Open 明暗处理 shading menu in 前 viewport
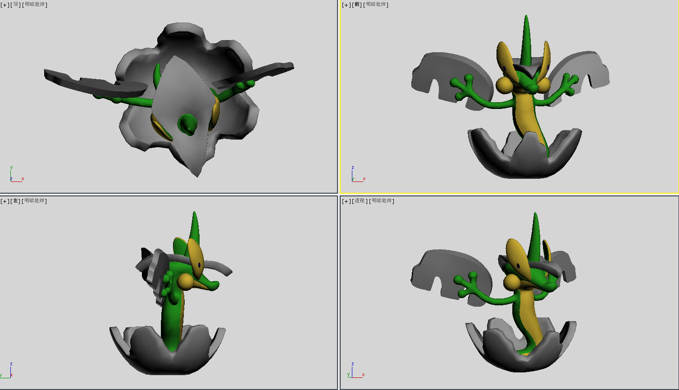 click(376, 5)
